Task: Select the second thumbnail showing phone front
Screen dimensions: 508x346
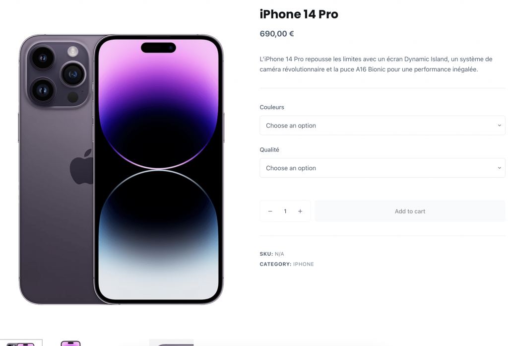Action: 70,343
